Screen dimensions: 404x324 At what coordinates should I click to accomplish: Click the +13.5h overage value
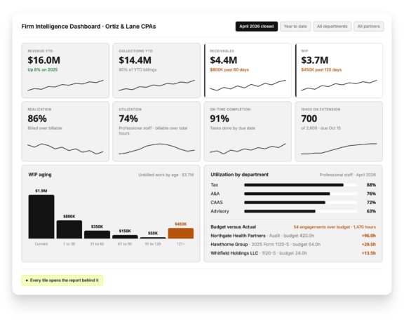[x=369, y=253]
